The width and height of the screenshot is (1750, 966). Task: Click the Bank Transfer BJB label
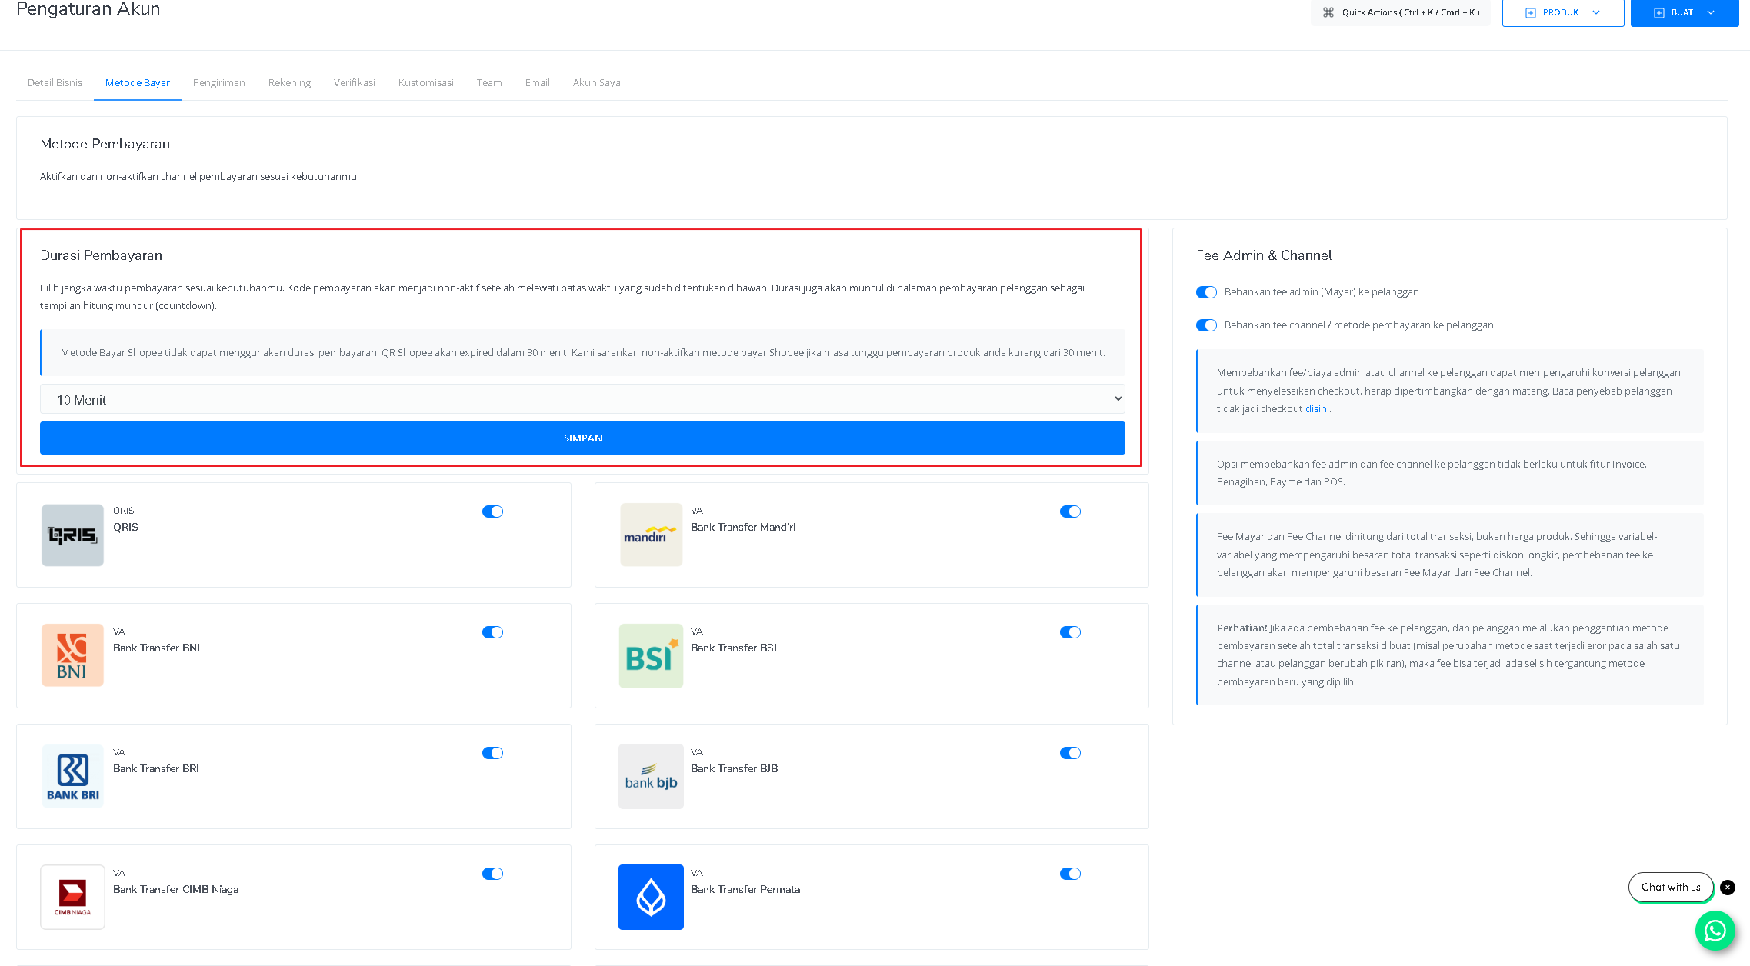[735, 768]
